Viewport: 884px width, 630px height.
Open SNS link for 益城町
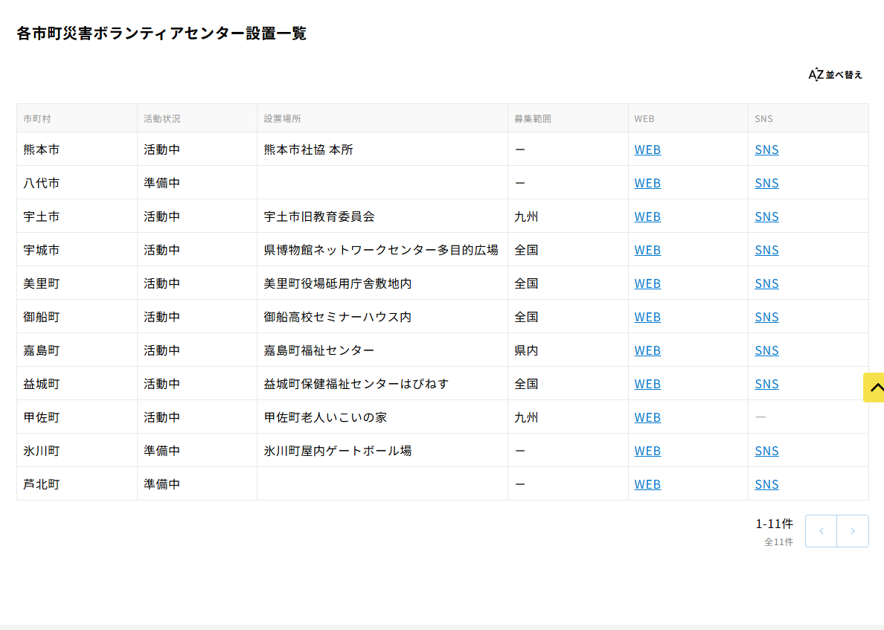coord(766,384)
